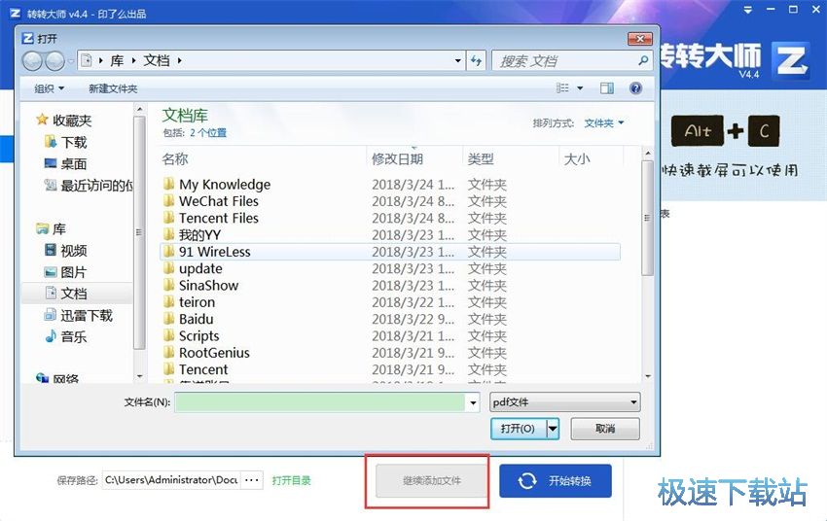Expand the address bar history dropdown

click(x=458, y=61)
